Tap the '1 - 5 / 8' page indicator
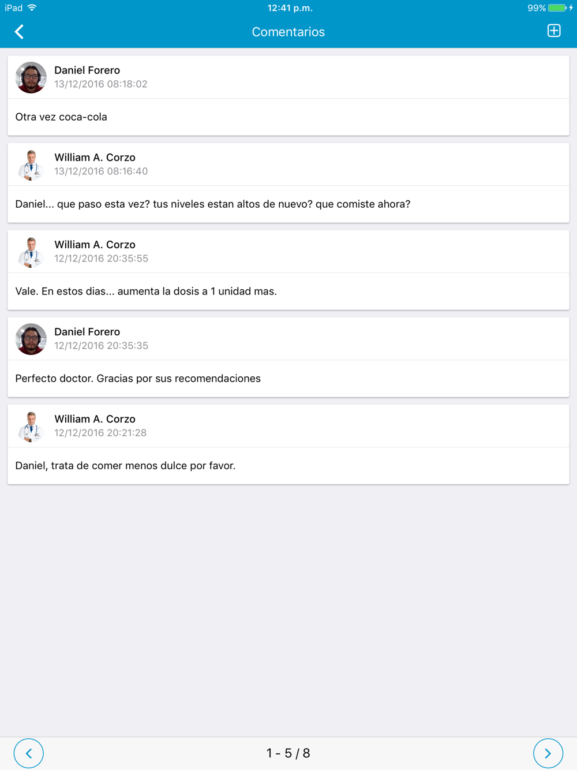 click(x=288, y=753)
